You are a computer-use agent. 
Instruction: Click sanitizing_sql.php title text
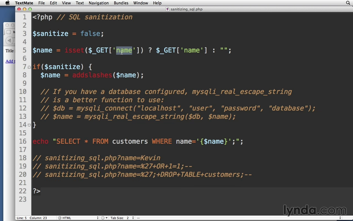186,9
